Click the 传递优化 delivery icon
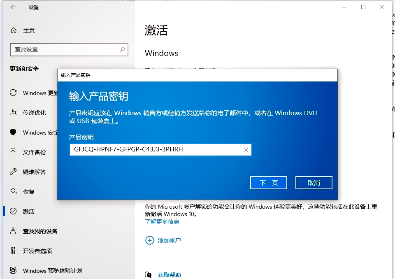The width and height of the screenshot is (395, 279). click(x=13, y=113)
